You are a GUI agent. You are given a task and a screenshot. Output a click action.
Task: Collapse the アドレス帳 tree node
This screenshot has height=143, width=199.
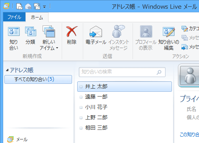(x=7, y=70)
